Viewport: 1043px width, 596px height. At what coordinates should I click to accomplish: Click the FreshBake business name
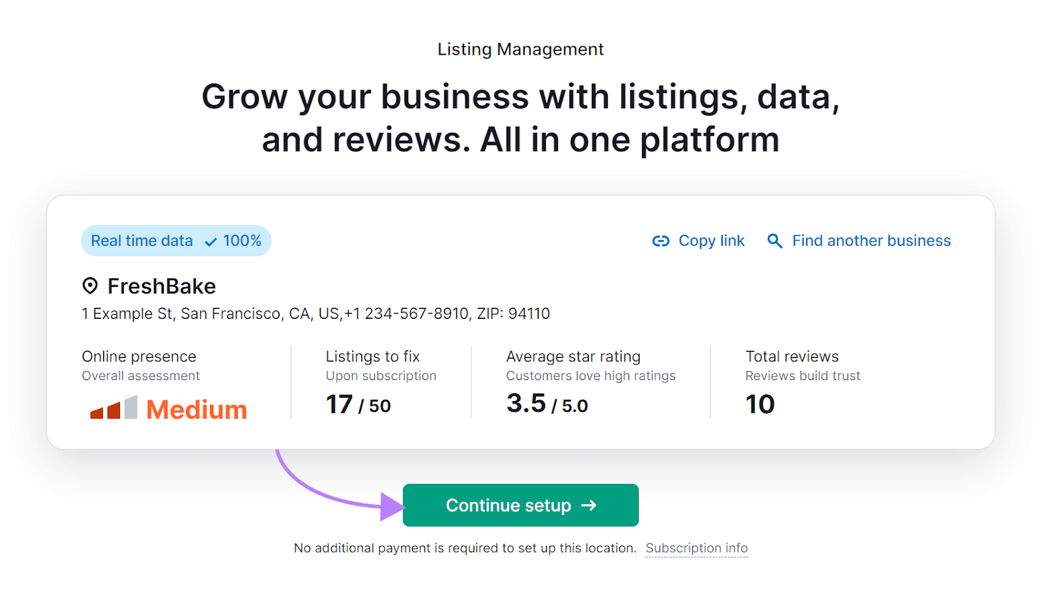(162, 286)
